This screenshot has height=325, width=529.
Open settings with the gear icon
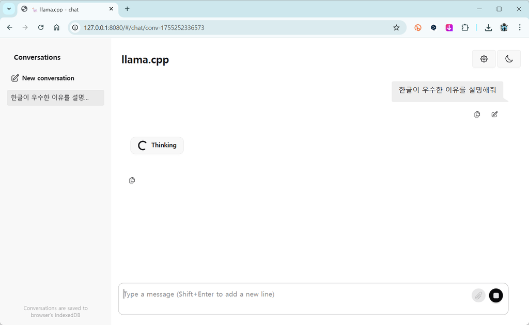484,59
